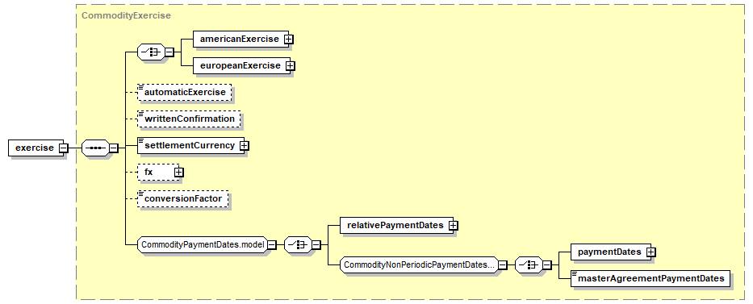Select the conversionFactor element box

(x=183, y=198)
